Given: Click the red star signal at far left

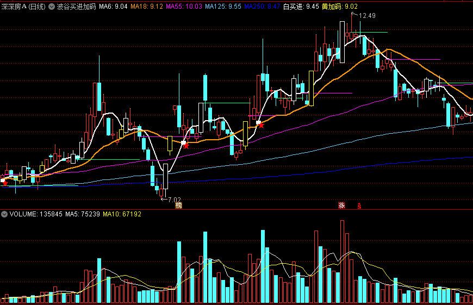Looking at the screenshot, I should click(5, 183).
